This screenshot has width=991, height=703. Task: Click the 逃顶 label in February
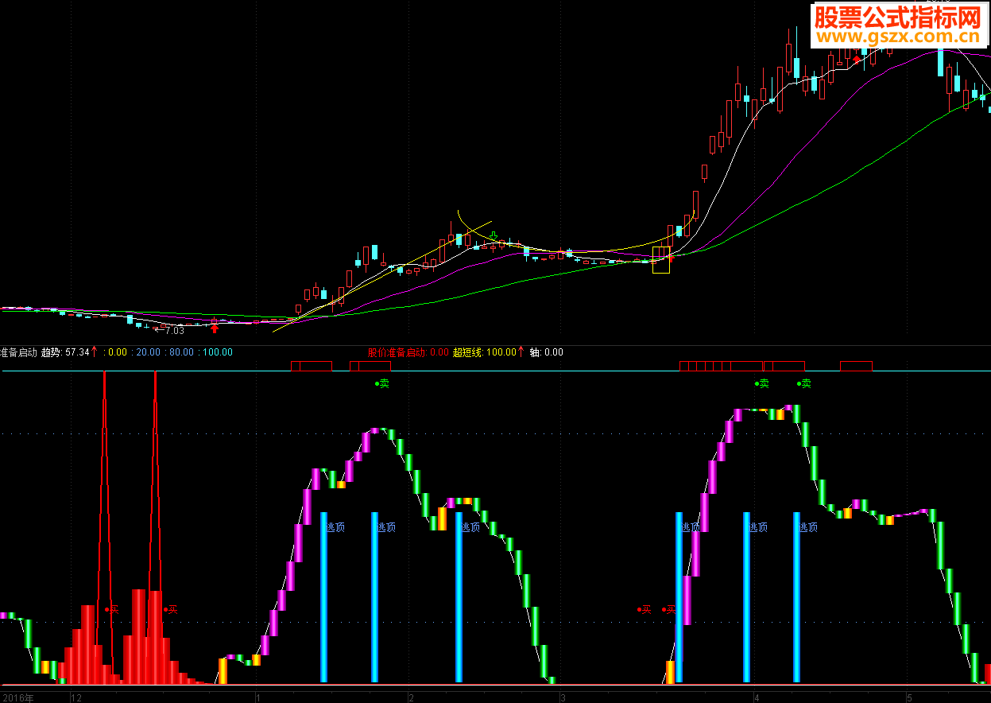[x=470, y=527]
